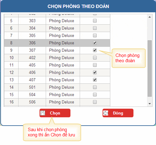Click the back arrow icon on Đóng

click(x=106, y=113)
